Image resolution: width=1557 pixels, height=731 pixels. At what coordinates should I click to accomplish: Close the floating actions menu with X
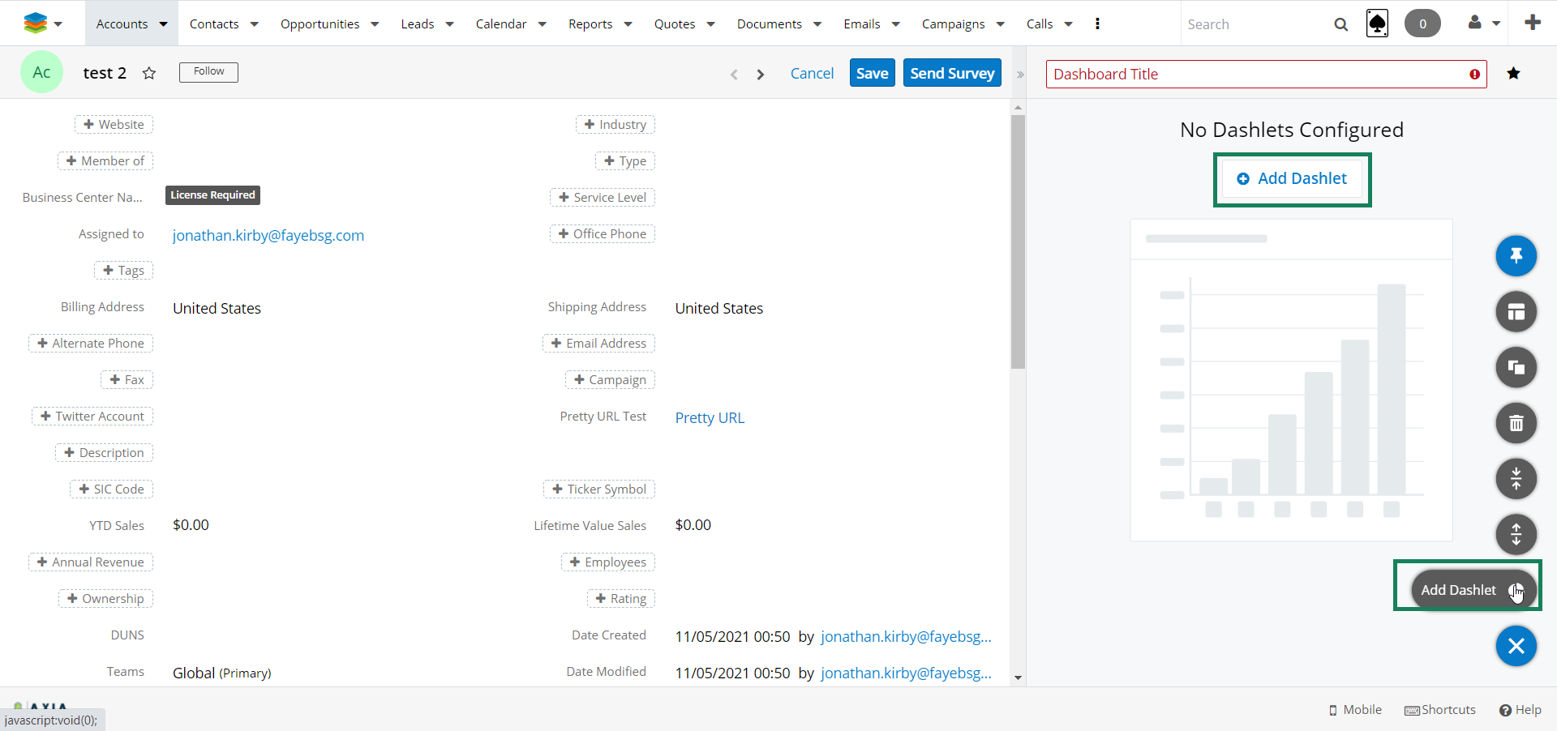click(x=1516, y=646)
